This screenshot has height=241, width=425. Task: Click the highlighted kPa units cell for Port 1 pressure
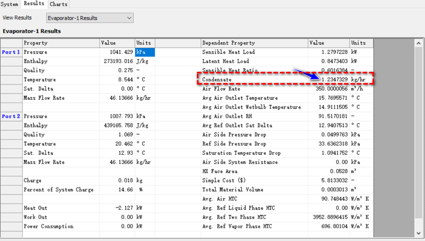tap(145, 52)
